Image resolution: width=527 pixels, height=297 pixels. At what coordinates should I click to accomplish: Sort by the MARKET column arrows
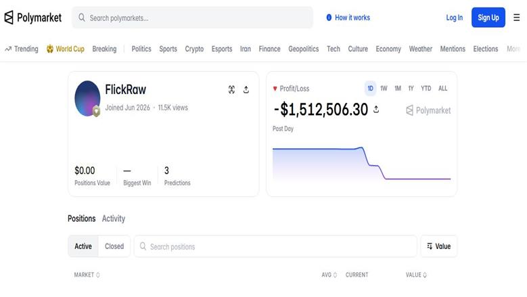[x=98, y=275]
